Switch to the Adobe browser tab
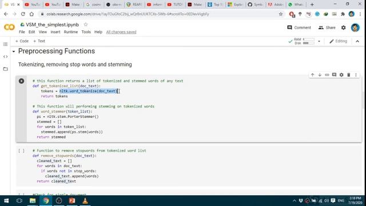366x206 pixels. (x=275, y=5)
